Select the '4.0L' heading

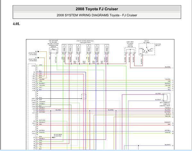[16, 24]
